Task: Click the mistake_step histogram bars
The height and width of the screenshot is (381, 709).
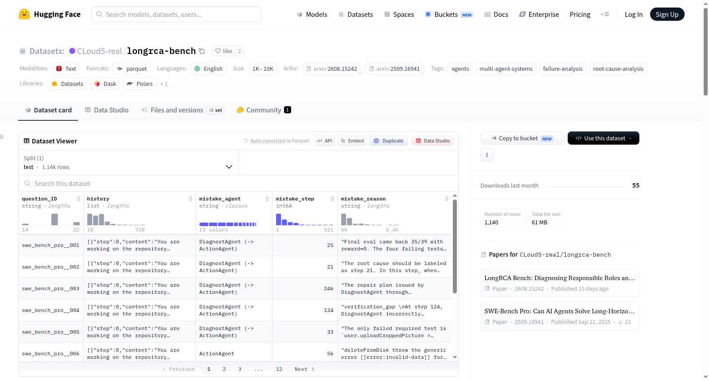Action: click(304, 219)
